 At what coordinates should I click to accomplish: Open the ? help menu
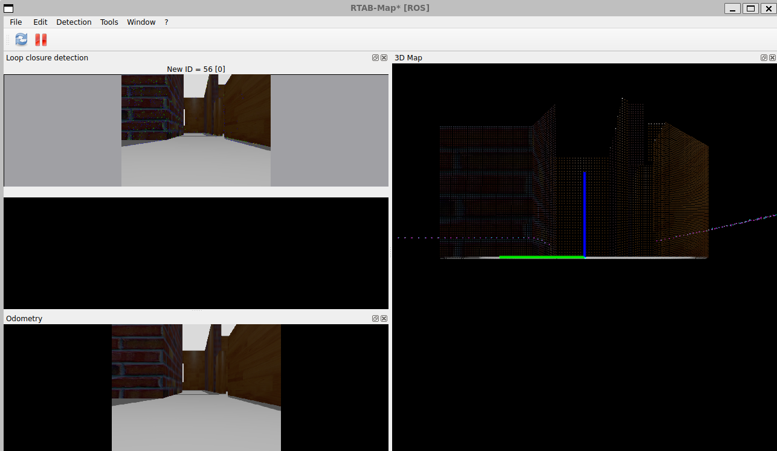(x=166, y=22)
